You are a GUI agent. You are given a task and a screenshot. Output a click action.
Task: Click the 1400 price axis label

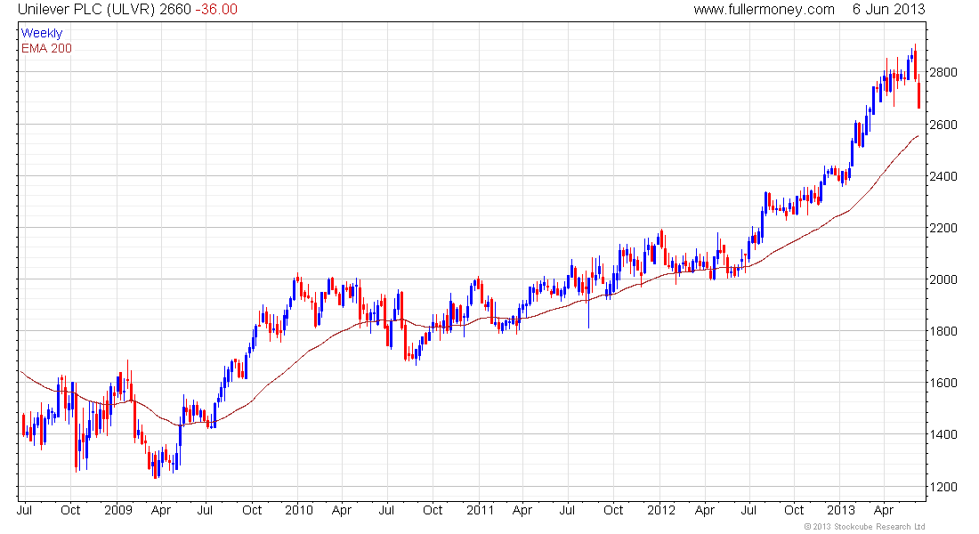click(943, 434)
